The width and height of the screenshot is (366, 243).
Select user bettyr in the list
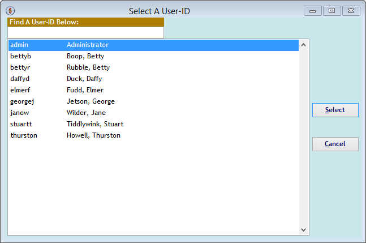point(153,67)
